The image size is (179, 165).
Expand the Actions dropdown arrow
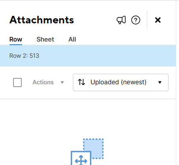[x=62, y=82]
